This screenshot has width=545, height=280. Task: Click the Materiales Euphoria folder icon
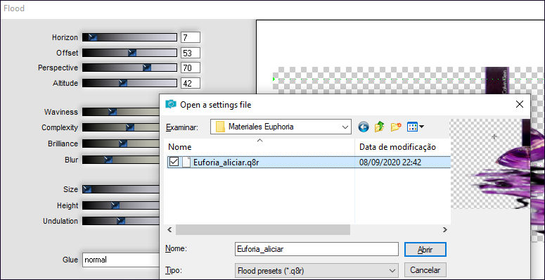coord(220,127)
